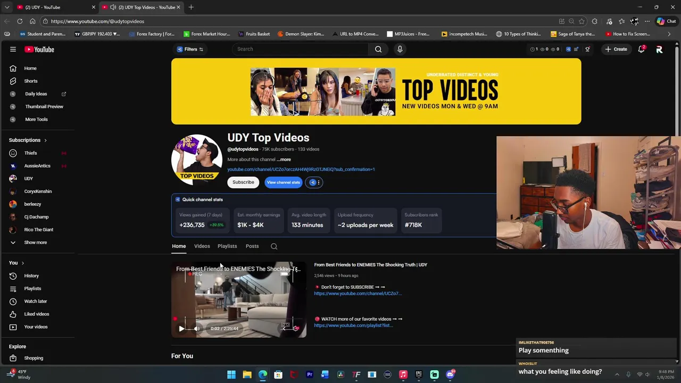The height and width of the screenshot is (383, 681).
Task: Show more bookmarks with the chevron
Action: (669, 34)
